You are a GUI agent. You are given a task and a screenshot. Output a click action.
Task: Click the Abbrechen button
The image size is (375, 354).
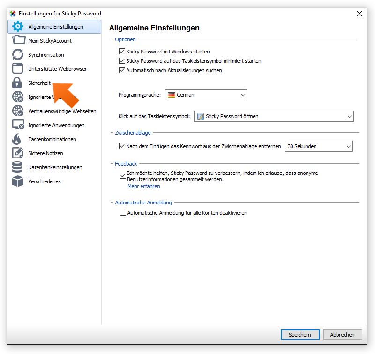343,335
